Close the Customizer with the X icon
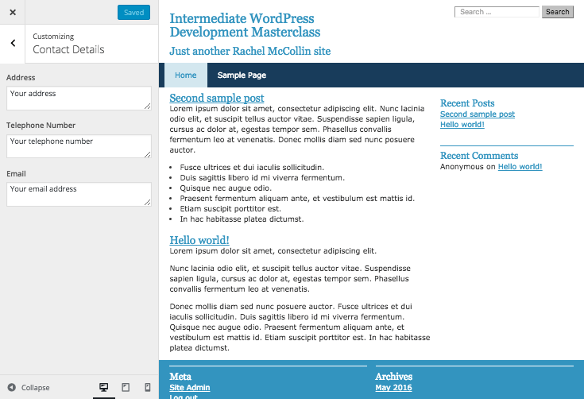584x399 pixels. (13, 12)
